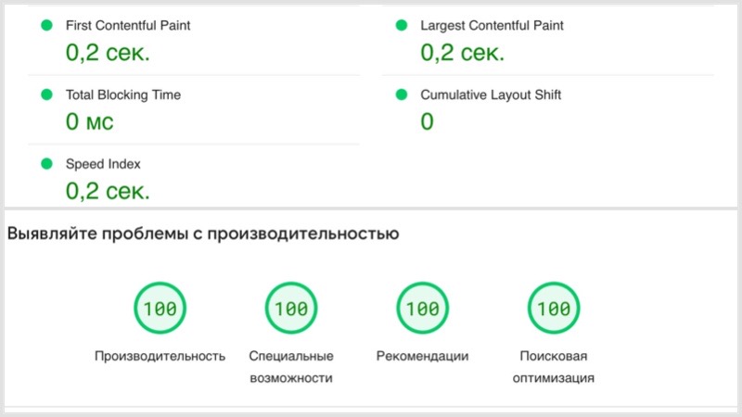This screenshot has width=742, height=417.
Task: Open the Специальные возможности category label
Action: [x=291, y=367]
